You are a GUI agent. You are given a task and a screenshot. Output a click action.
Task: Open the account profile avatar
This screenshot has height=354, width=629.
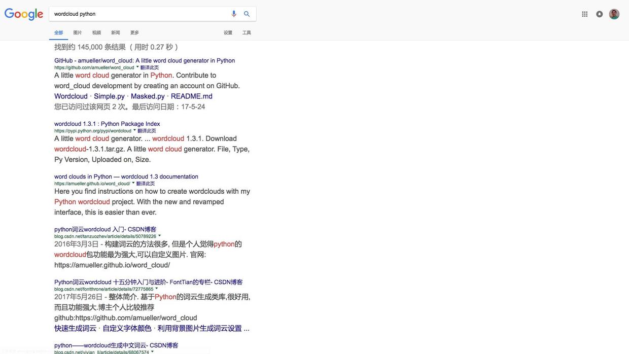[x=614, y=14]
